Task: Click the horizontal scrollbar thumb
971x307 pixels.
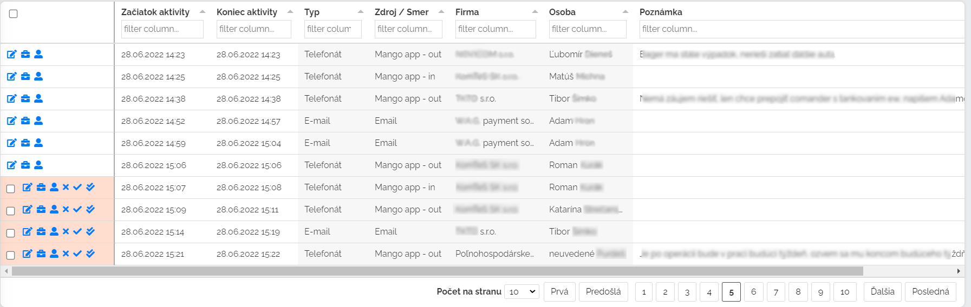Action: click(x=437, y=271)
